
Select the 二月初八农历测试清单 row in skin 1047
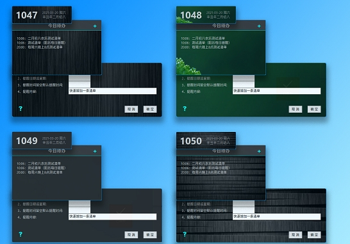(x=38, y=38)
